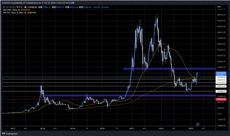
Task: Click the 2017 label on time axis
Action: [13, 129]
